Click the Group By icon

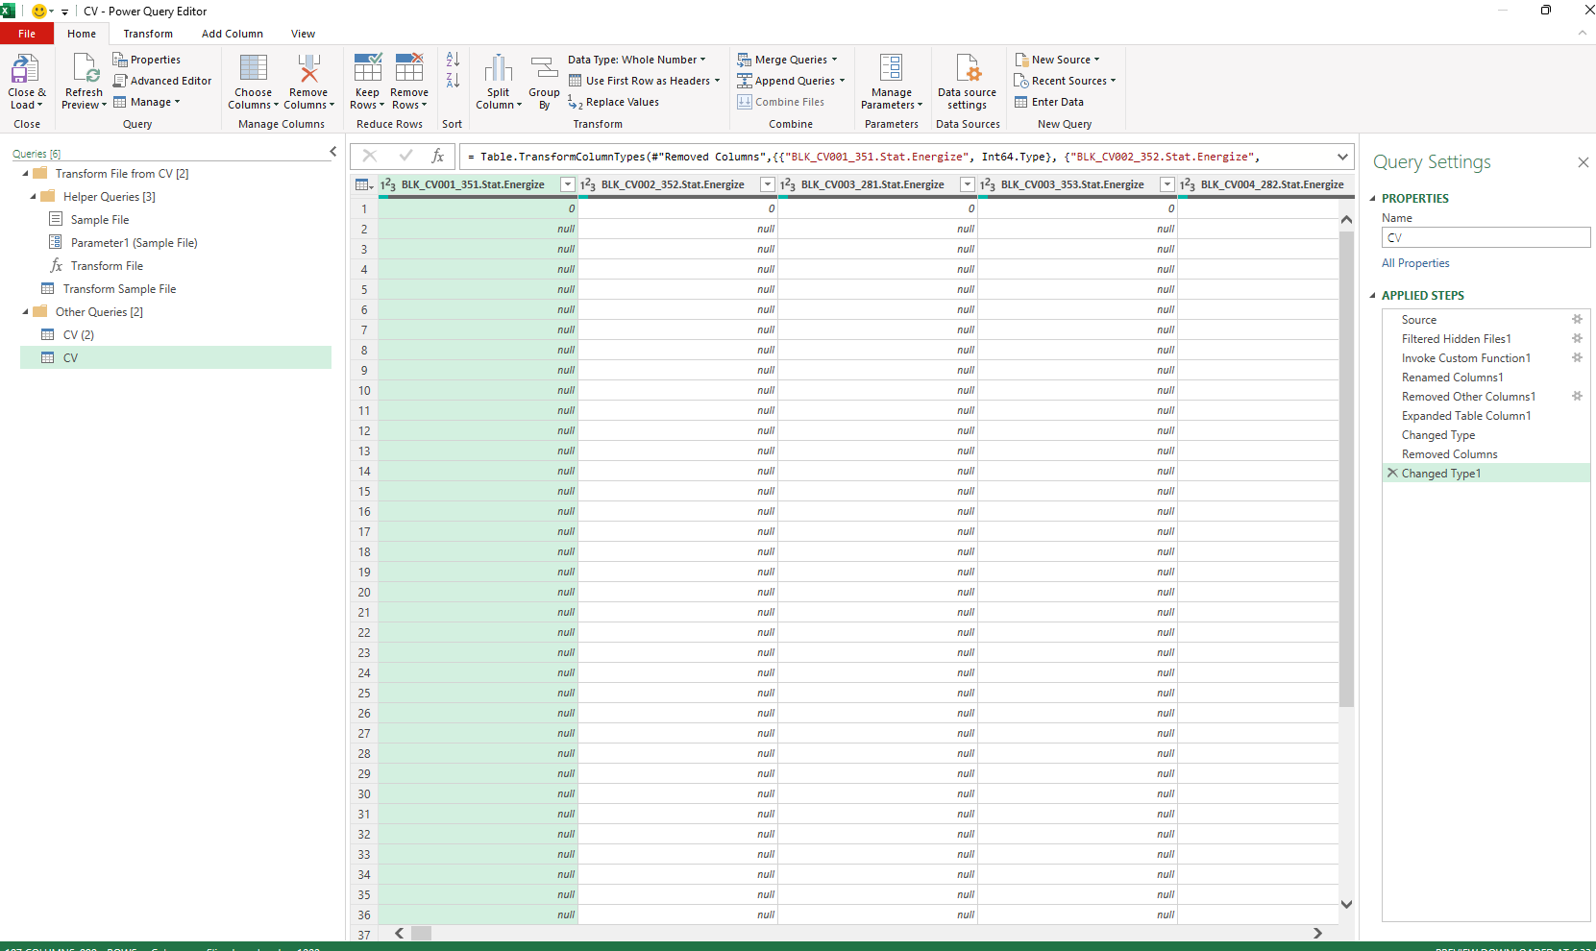click(x=545, y=68)
